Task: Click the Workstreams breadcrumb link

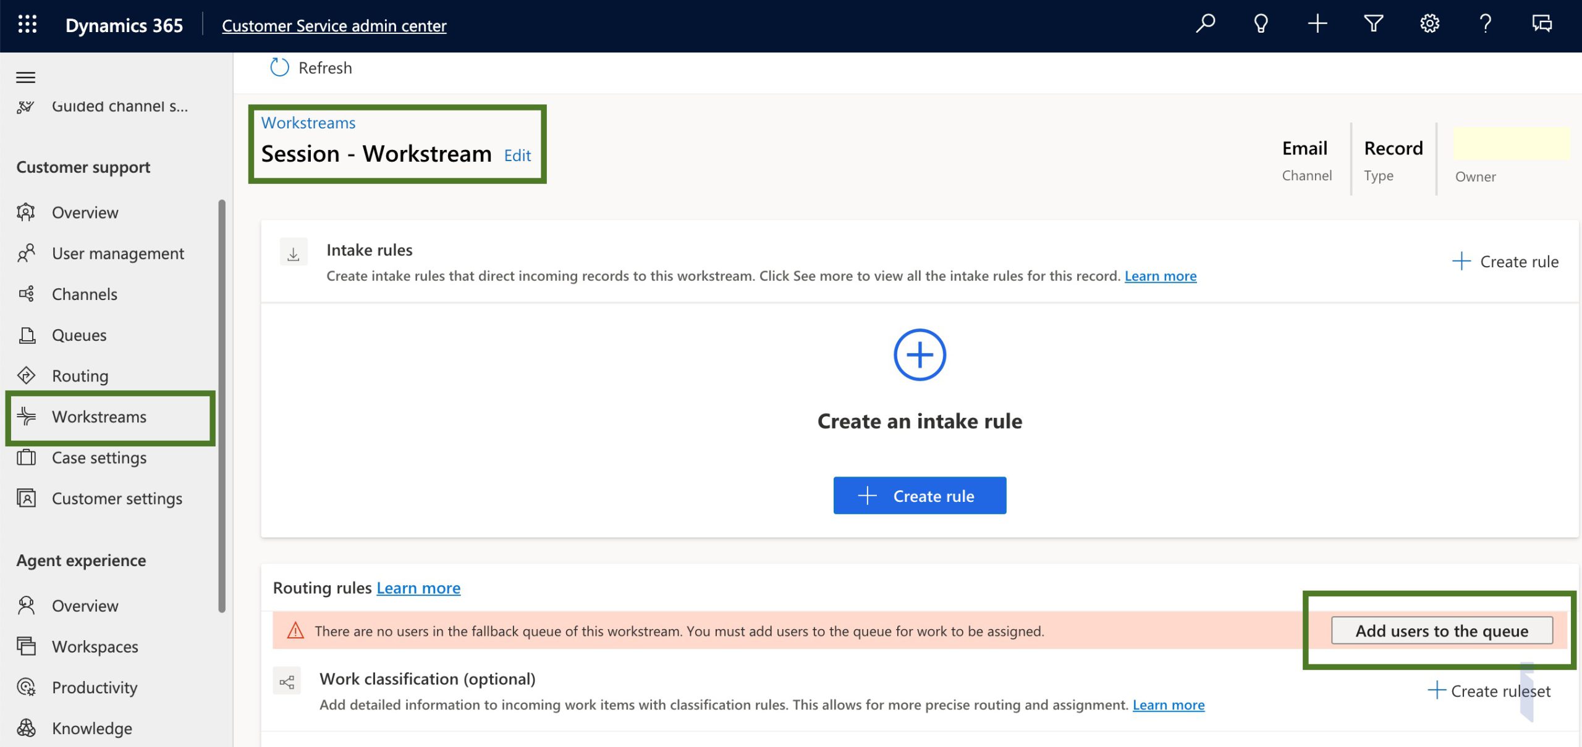Action: coord(308,123)
